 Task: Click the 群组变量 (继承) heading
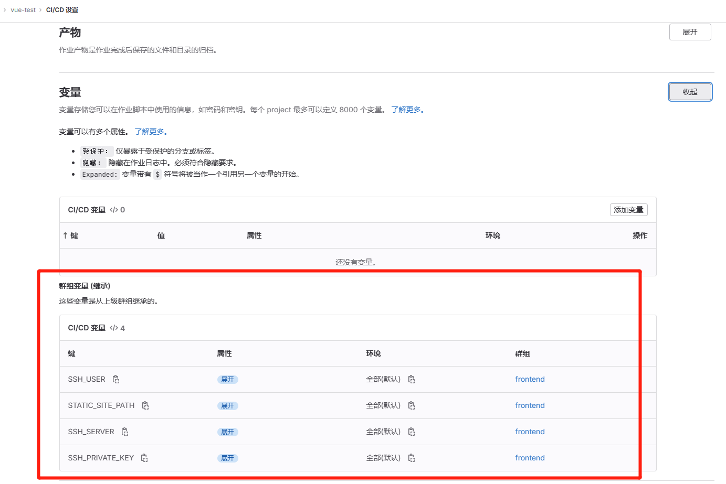85,286
